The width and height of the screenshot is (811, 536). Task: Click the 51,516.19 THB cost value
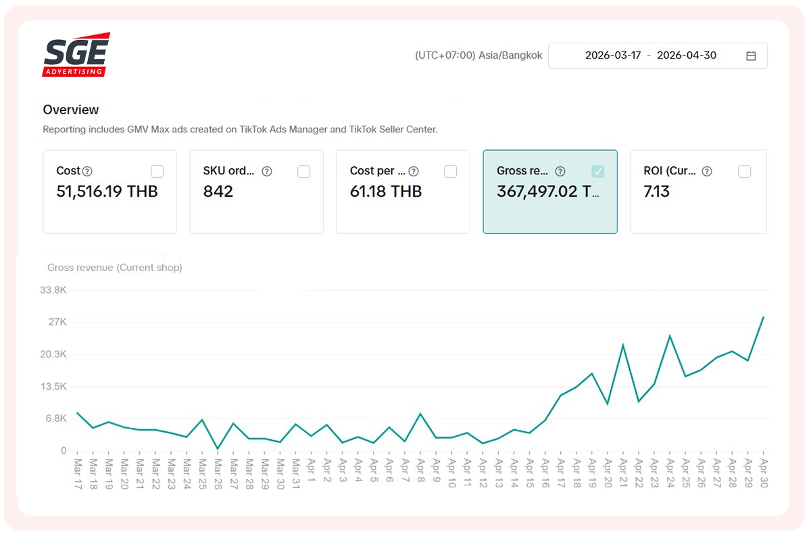coord(107,192)
